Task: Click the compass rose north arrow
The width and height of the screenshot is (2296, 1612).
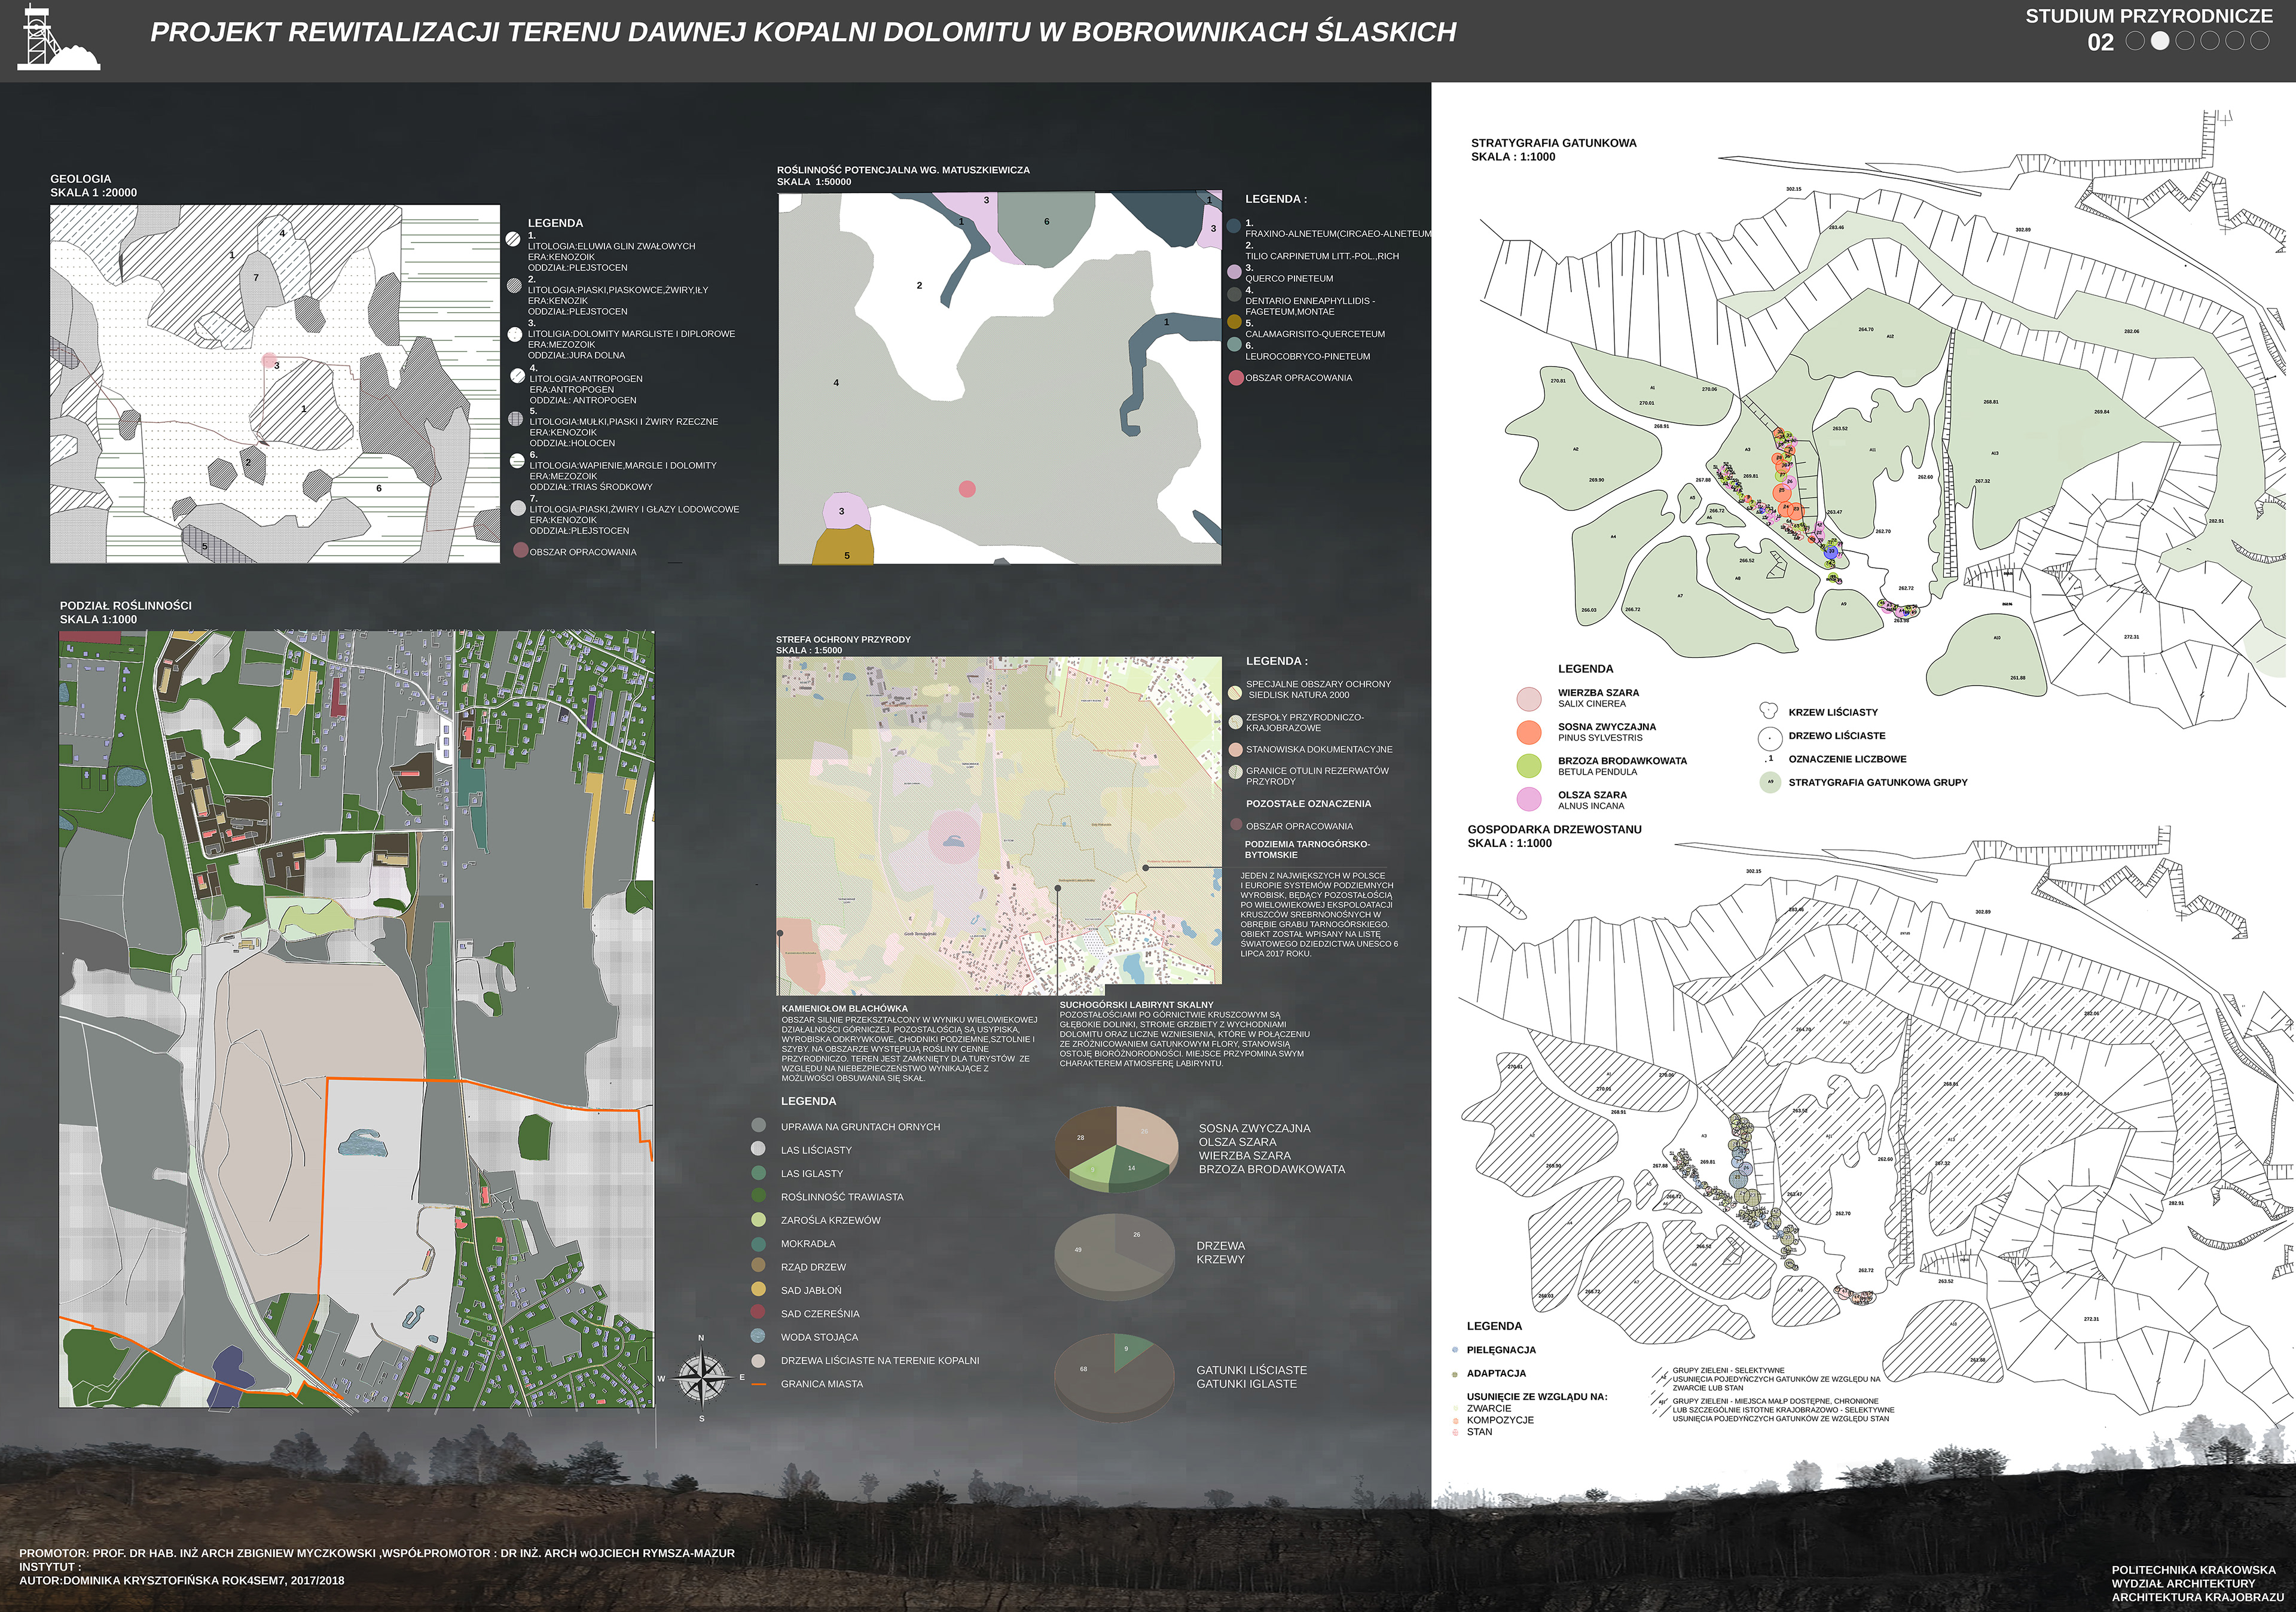Action: (x=701, y=1378)
